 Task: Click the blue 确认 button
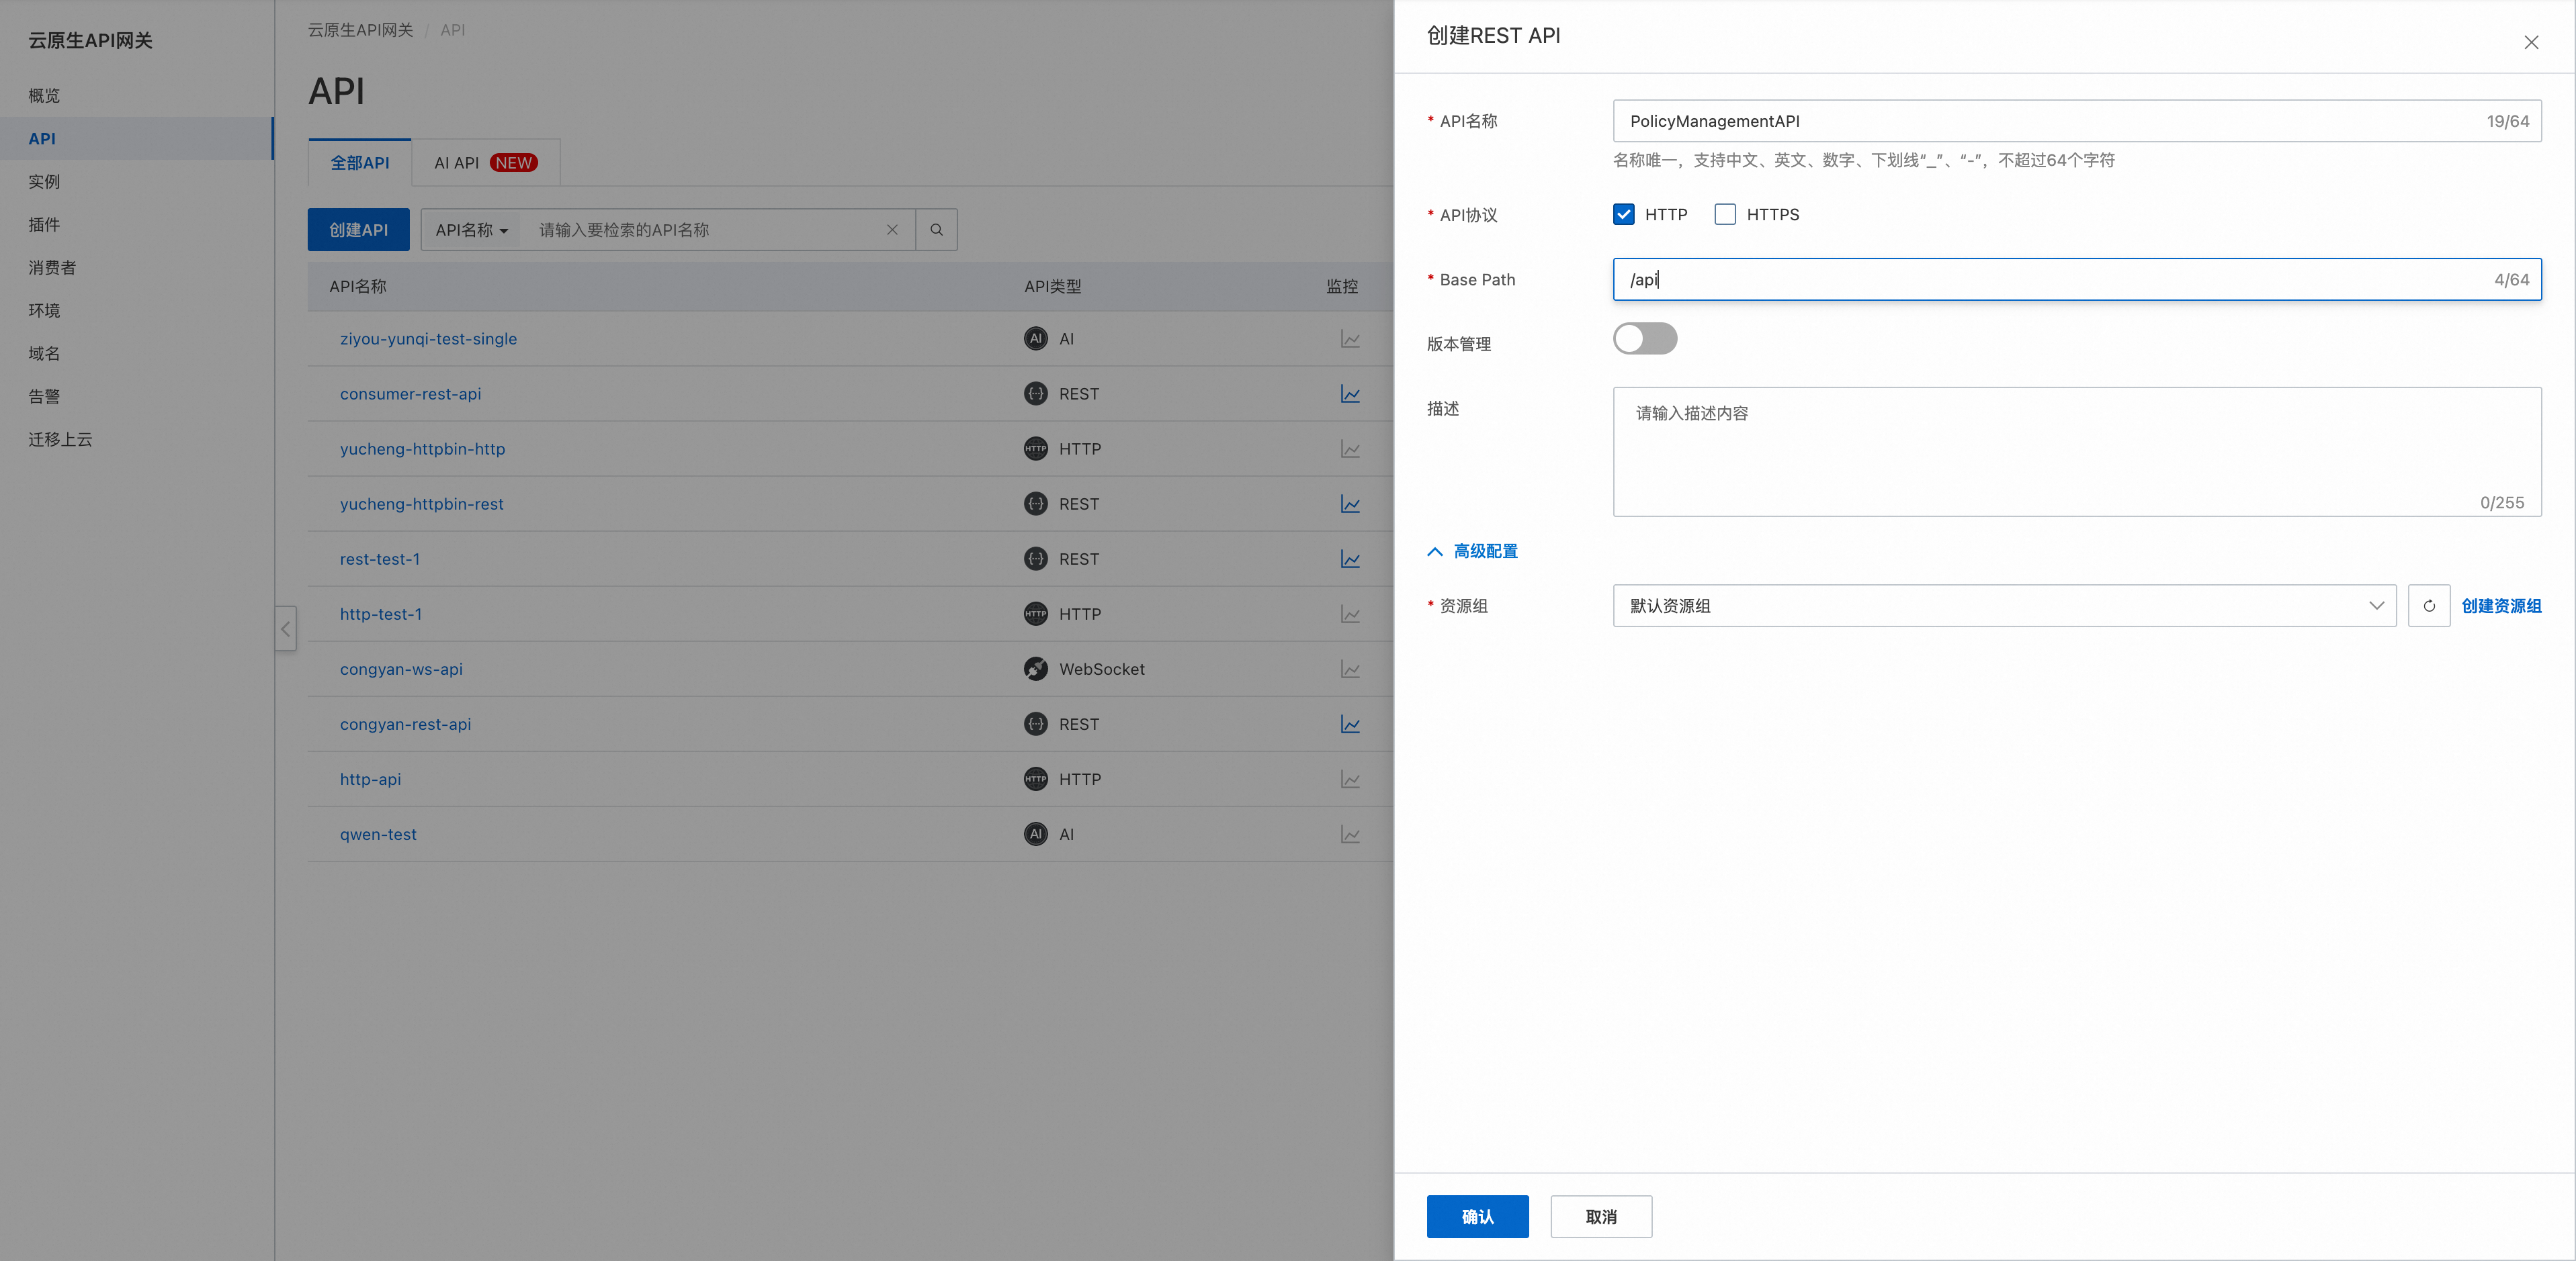[x=1476, y=1216]
